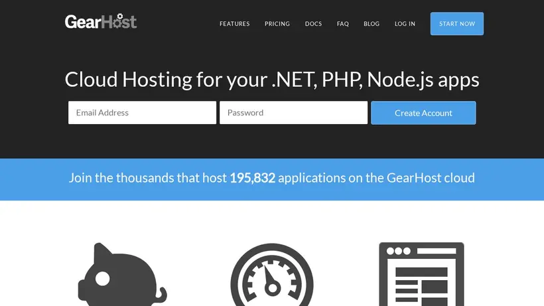Focus the Email Address field
The height and width of the screenshot is (306, 544).
pos(142,112)
